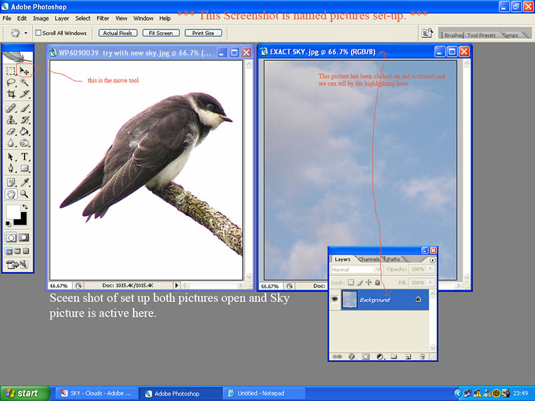Switch to SKY - Clouds window in the taskbar
535x401 pixels.
pyautogui.click(x=97, y=393)
